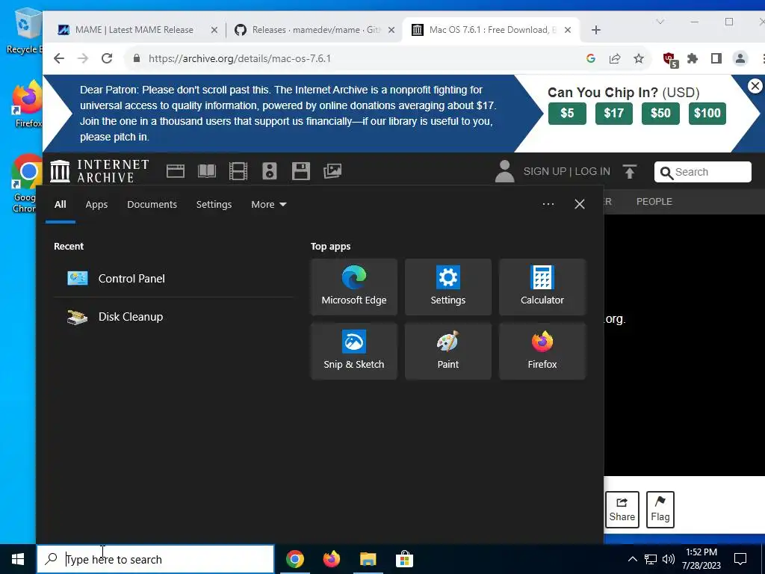Donate $5 to Internet Archive
The height and width of the screenshot is (574, 765).
[567, 114]
